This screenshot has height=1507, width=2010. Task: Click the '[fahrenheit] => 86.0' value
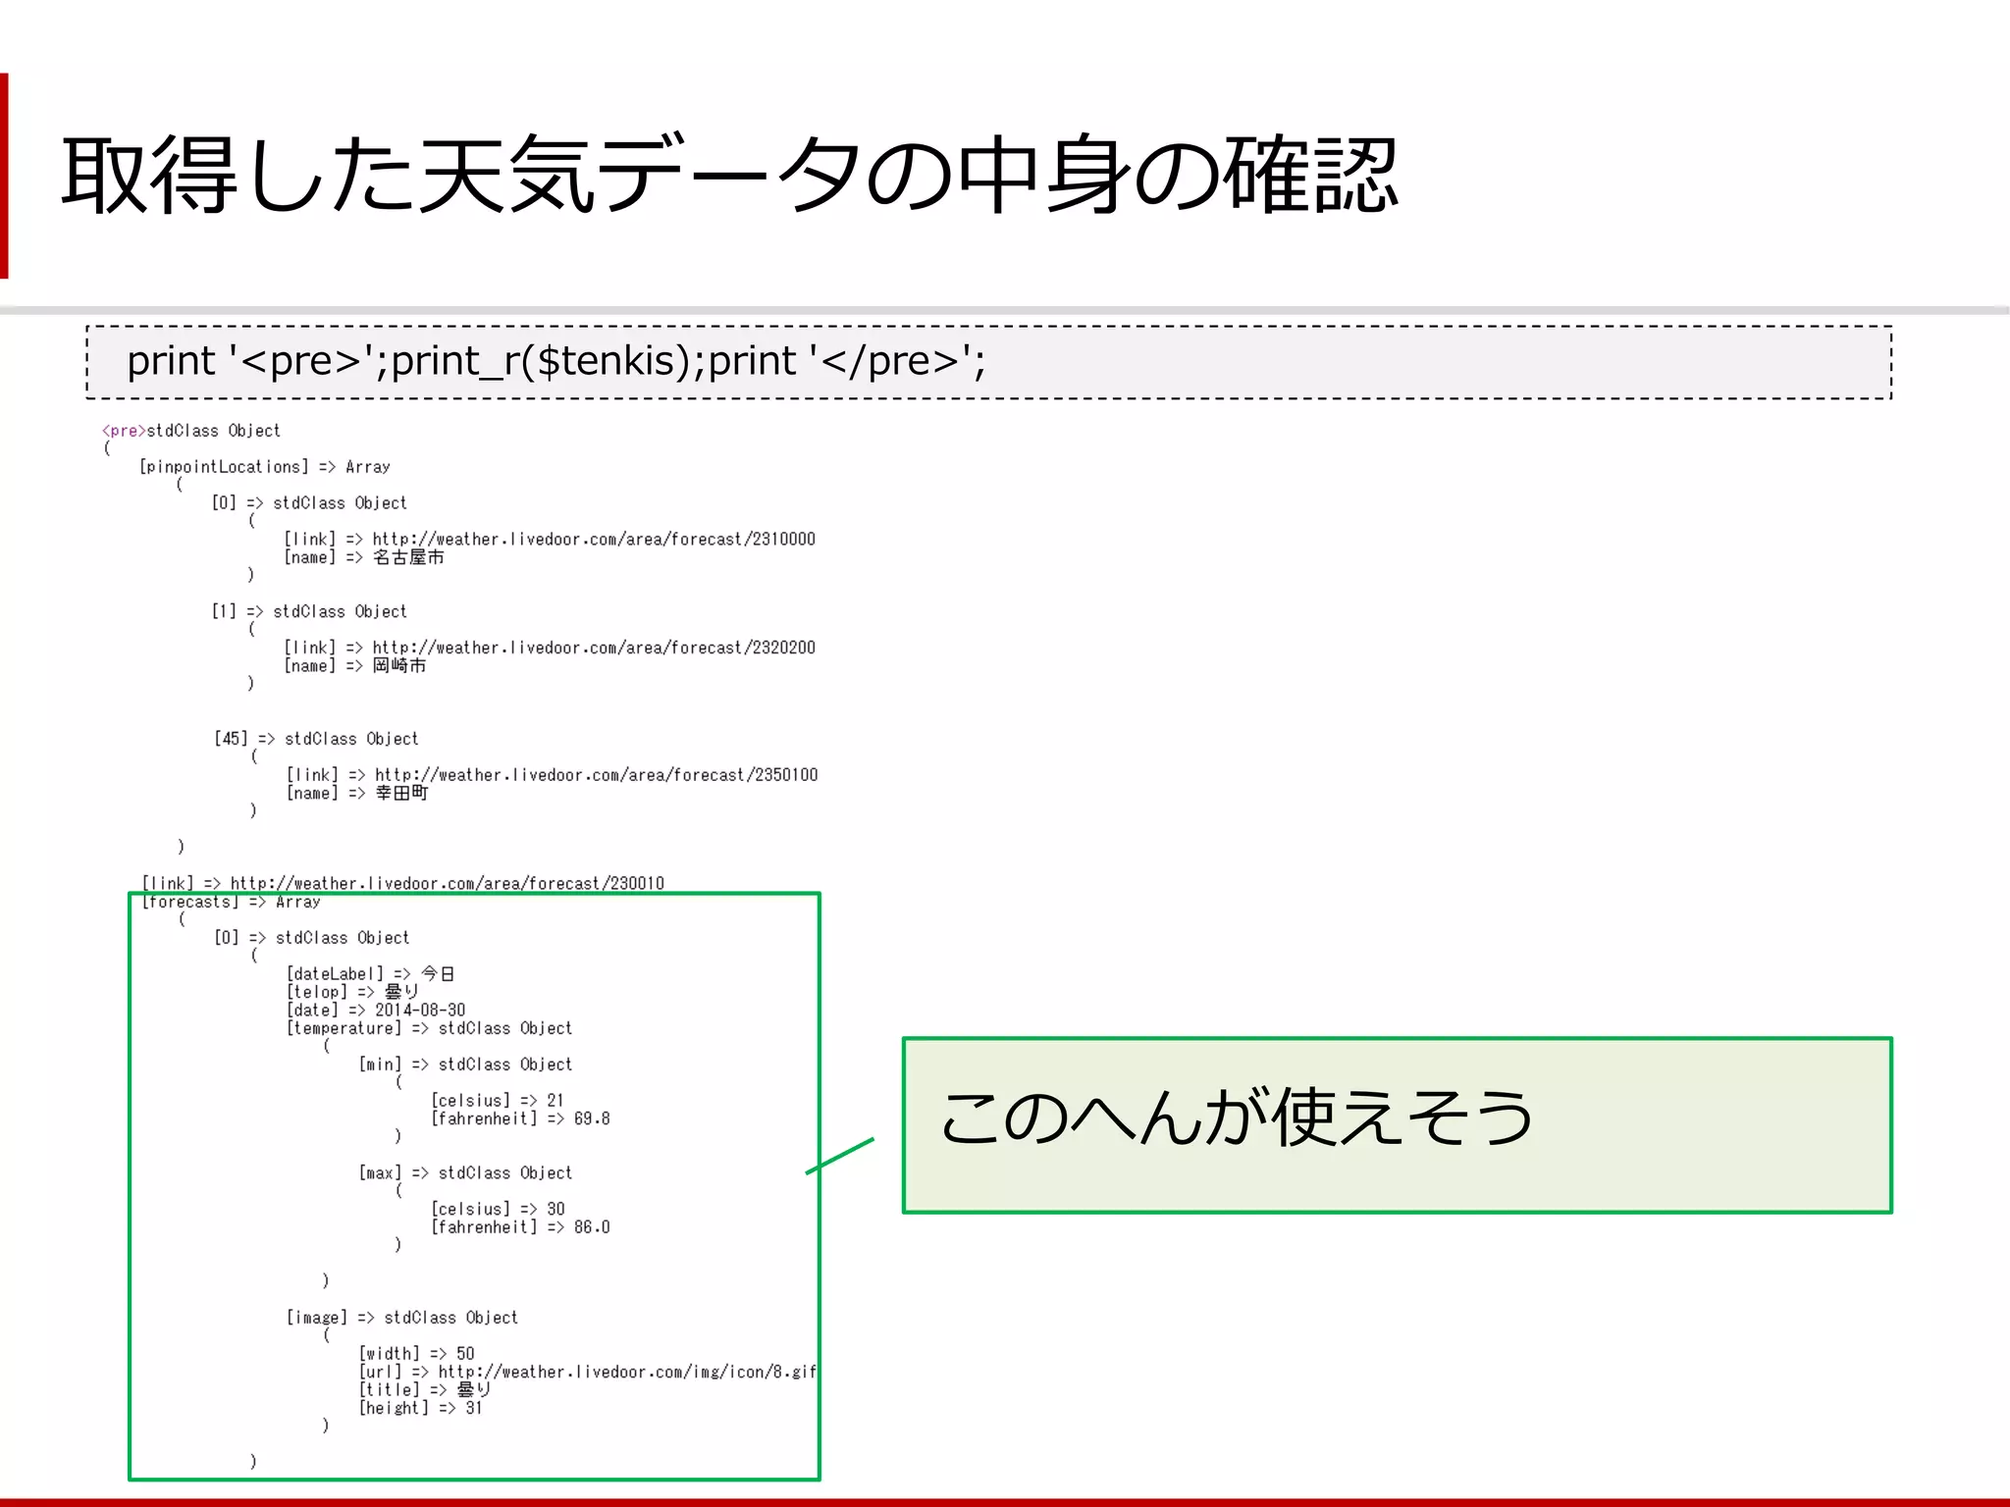[520, 1227]
